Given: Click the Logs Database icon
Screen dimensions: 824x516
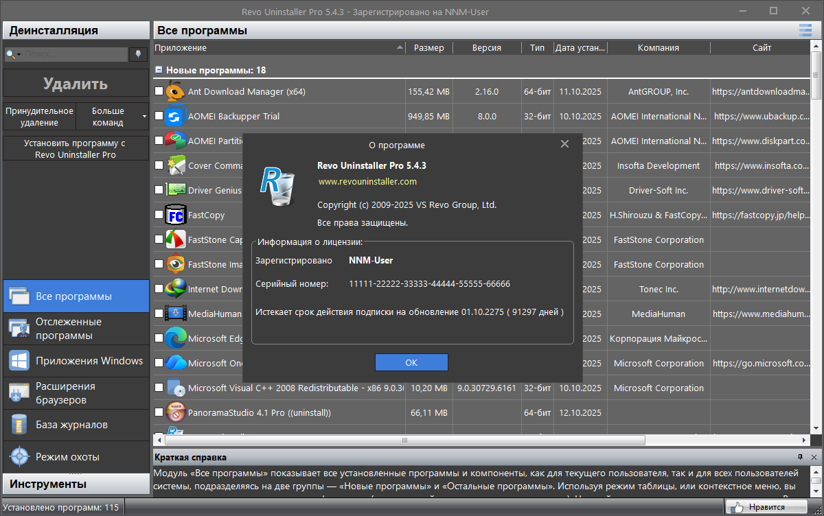Looking at the screenshot, I should pos(19,425).
